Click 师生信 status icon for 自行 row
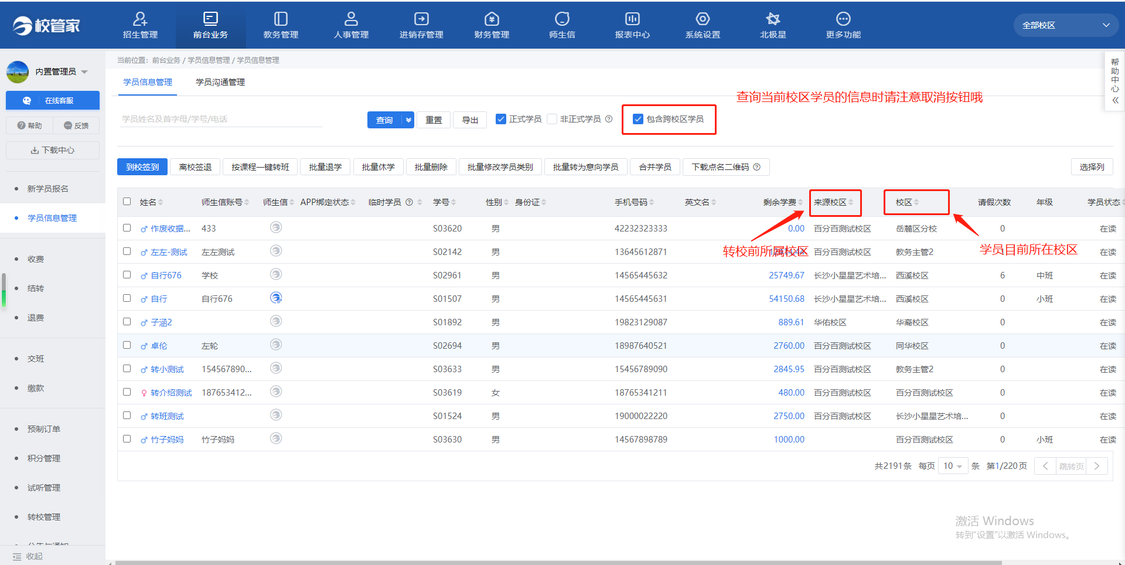1125x565 pixels. (276, 298)
